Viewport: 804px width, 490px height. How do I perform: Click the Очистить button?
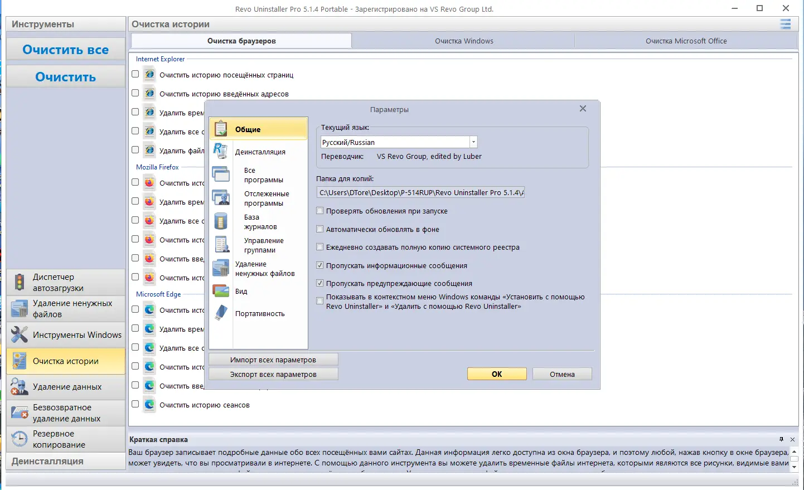(x=66, y=77)
